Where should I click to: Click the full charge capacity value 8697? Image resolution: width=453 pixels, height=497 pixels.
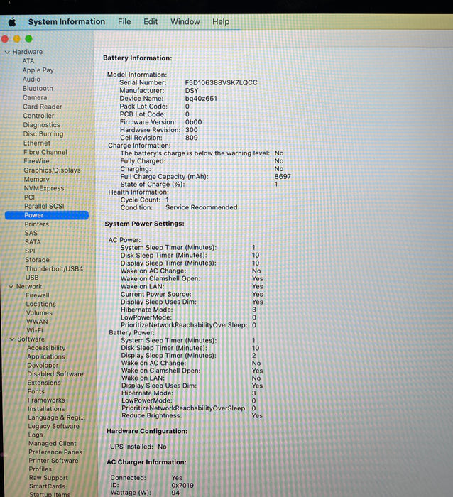pyautogui.click(x=283, y=177)
